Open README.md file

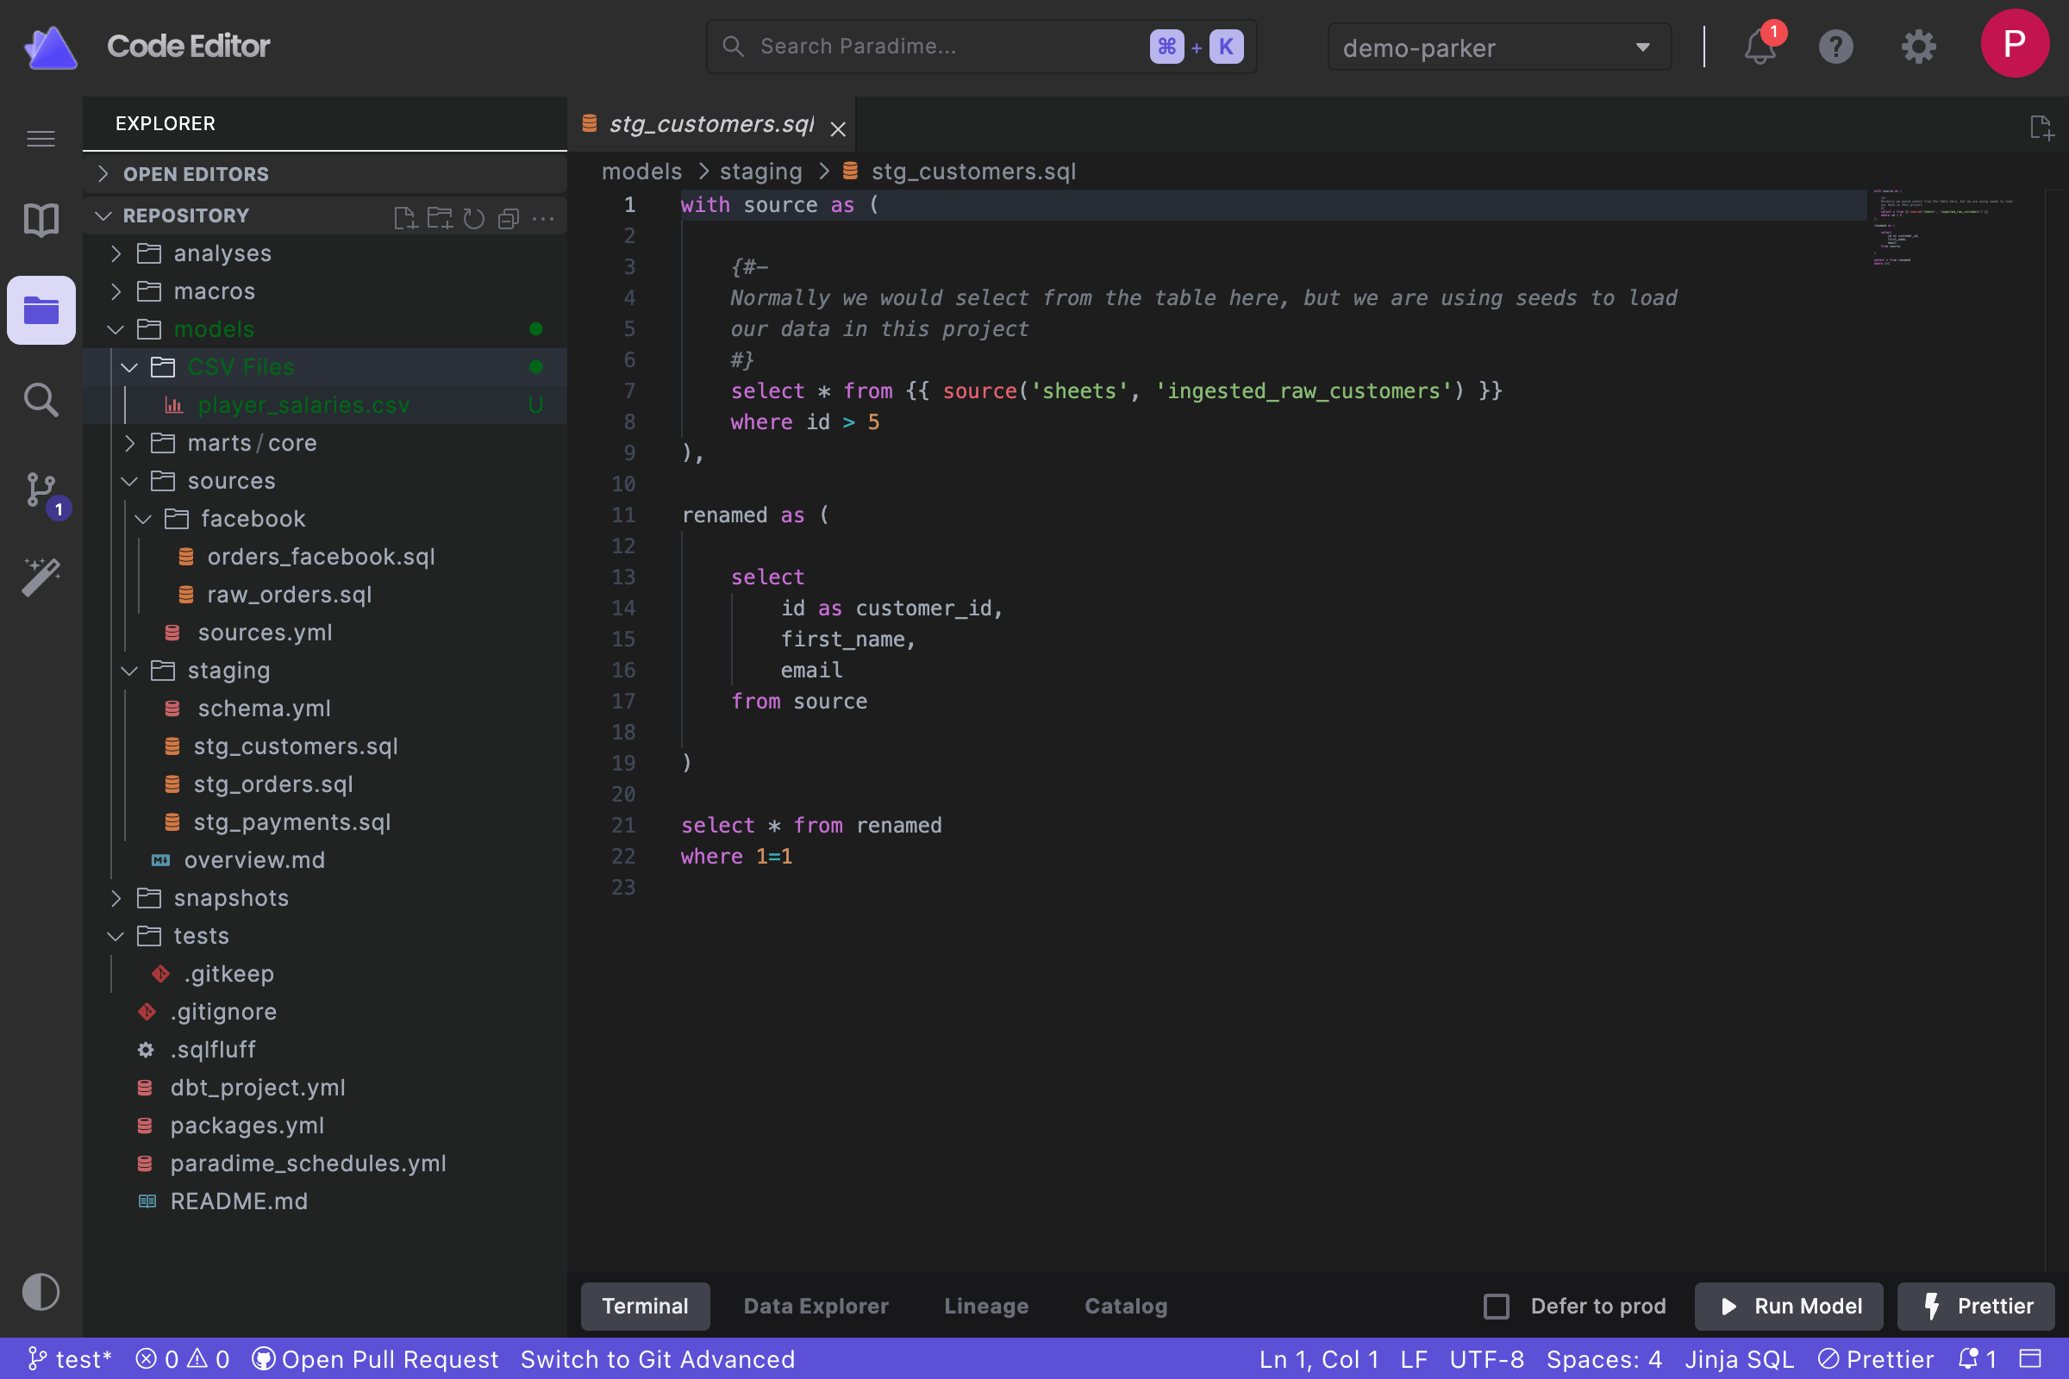pos(325,1201)
